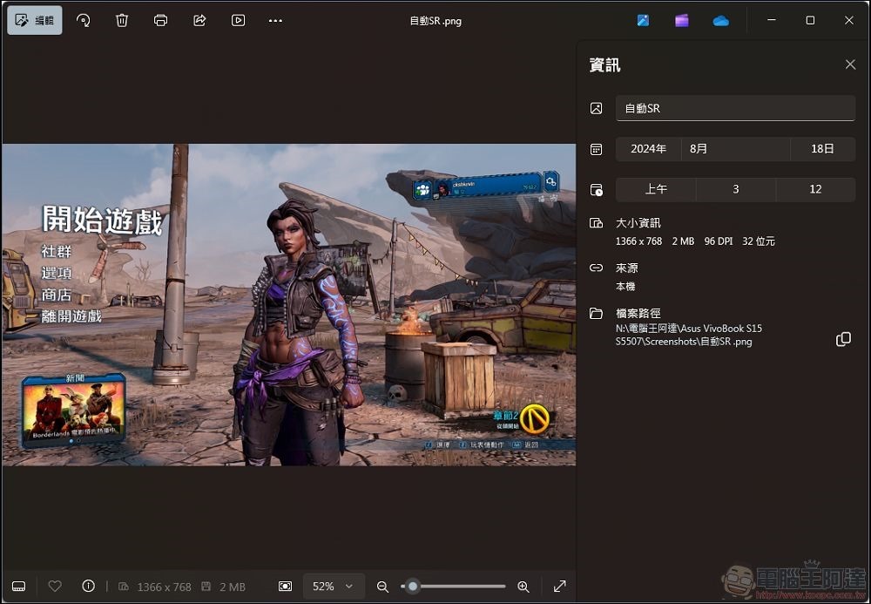871x604 pixels.
Task: Click the image icon beside file name
Action: (596, 108)
